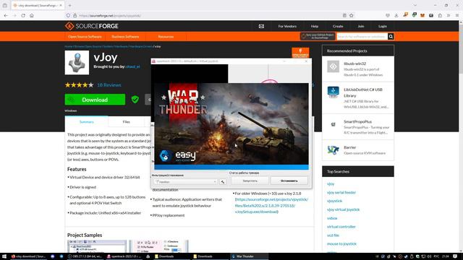Open the browser hamburger menu
This screenshot has height=260, width=463.
[x=457, y=15]
